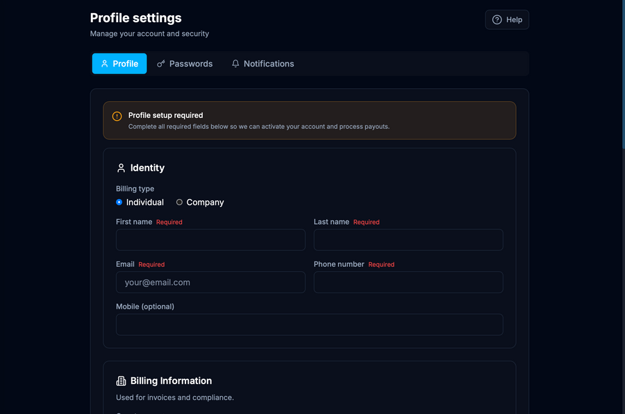Viewport: 625px width, 414px height.
Task: Select the Individual billing type
Action: (119, 202)
